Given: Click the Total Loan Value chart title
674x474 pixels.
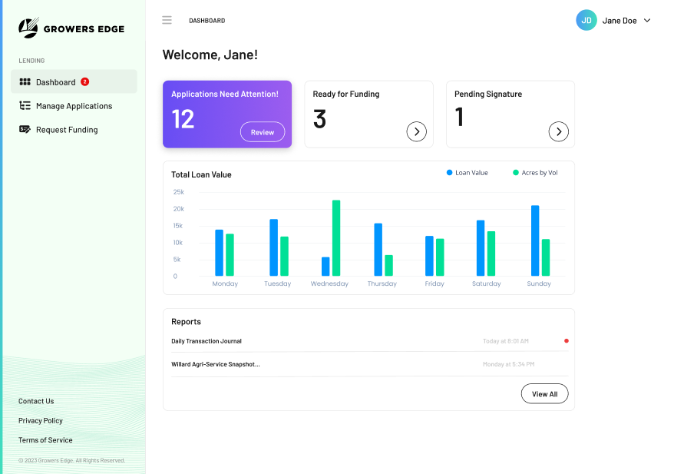Looking at the screenshot, I should 201,174.
